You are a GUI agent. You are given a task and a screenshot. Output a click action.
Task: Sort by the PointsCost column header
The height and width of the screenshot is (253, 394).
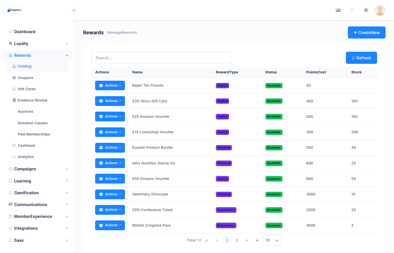(x=316, y=72)
